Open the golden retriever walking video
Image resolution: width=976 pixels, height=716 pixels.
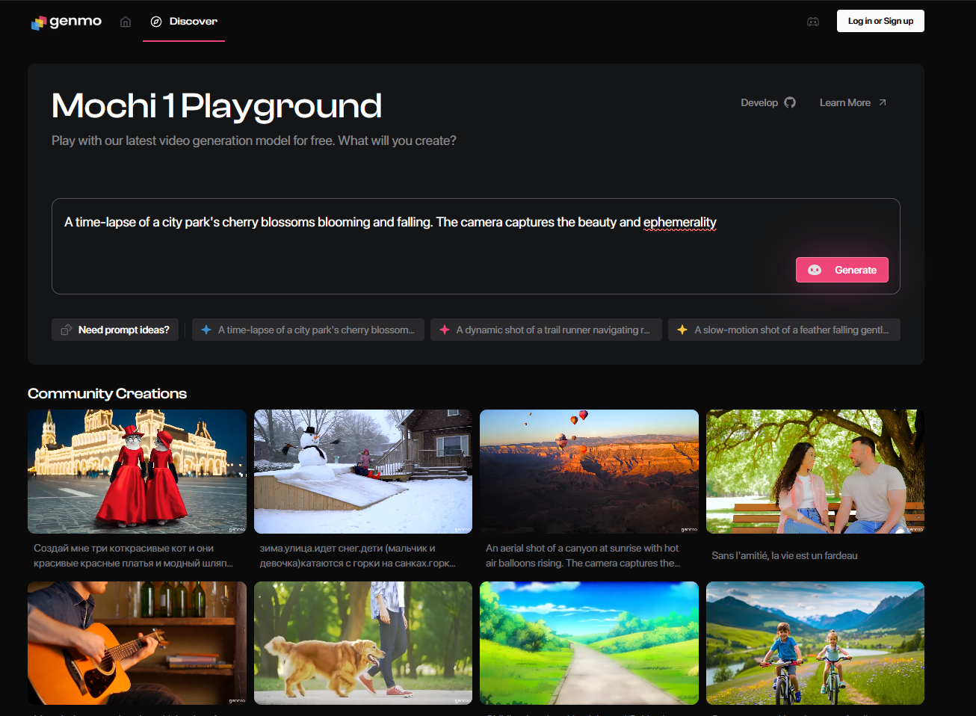pos(363,643)
